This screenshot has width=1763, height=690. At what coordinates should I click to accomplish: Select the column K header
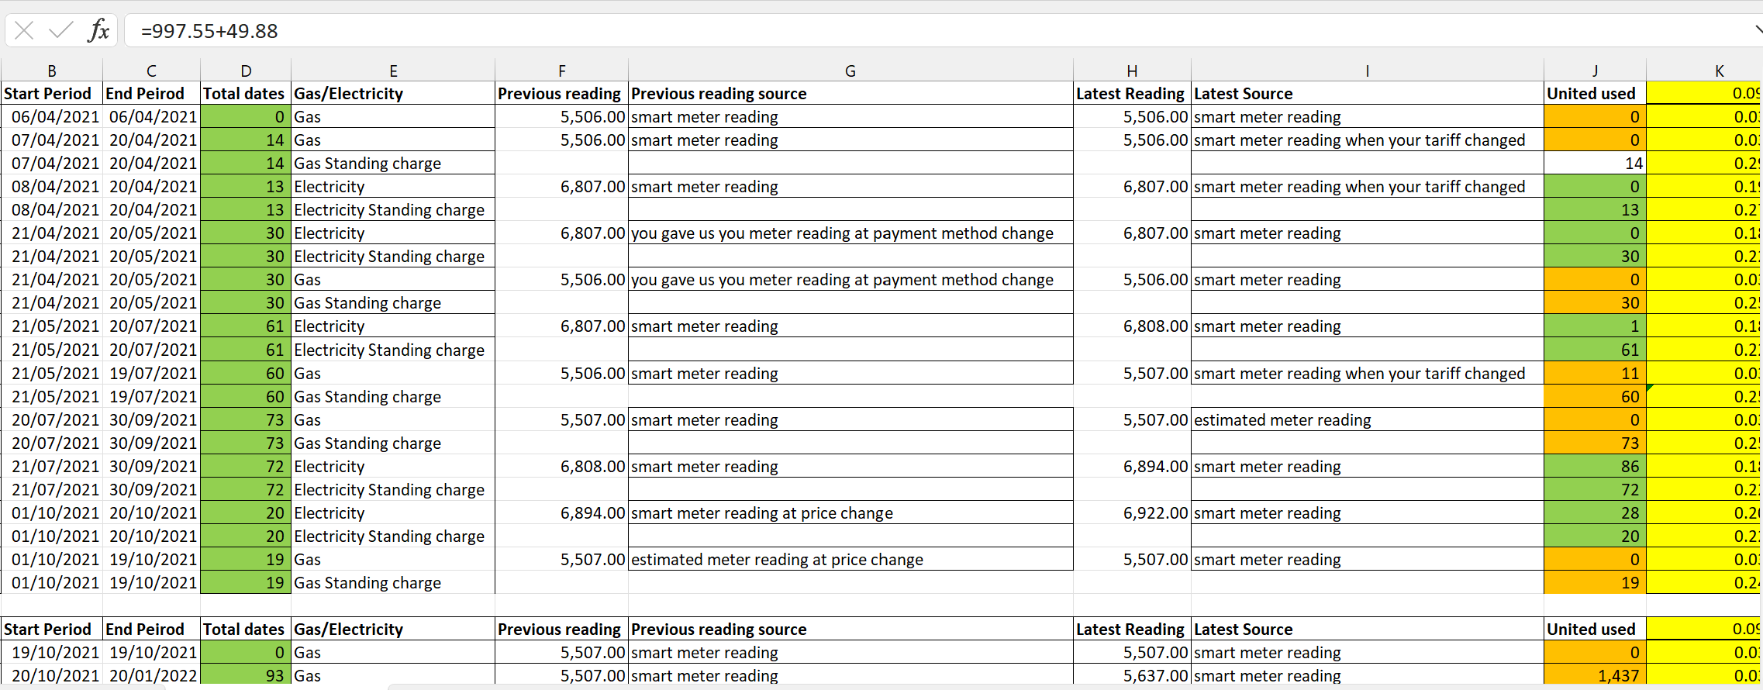[x=1704, y=71]
